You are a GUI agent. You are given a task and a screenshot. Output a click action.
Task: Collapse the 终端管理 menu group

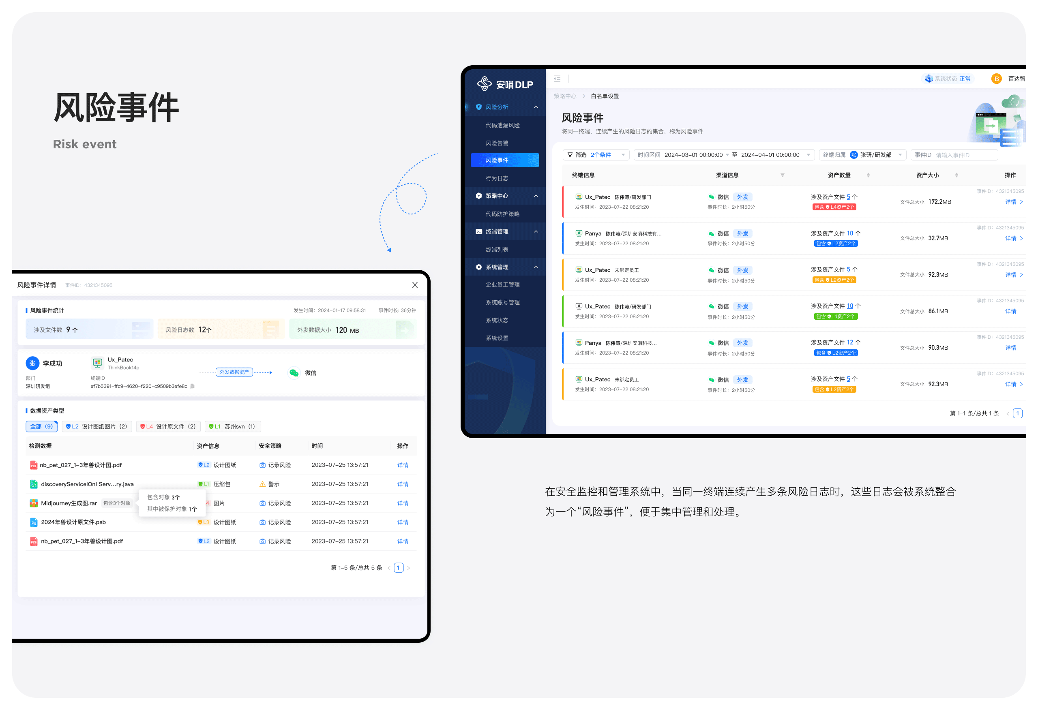[x=536, y=231]
